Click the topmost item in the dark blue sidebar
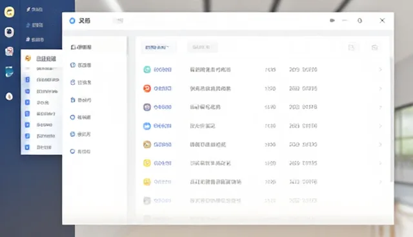The width and height of the screenshot is (413, 237). click(x=34, y=10)
